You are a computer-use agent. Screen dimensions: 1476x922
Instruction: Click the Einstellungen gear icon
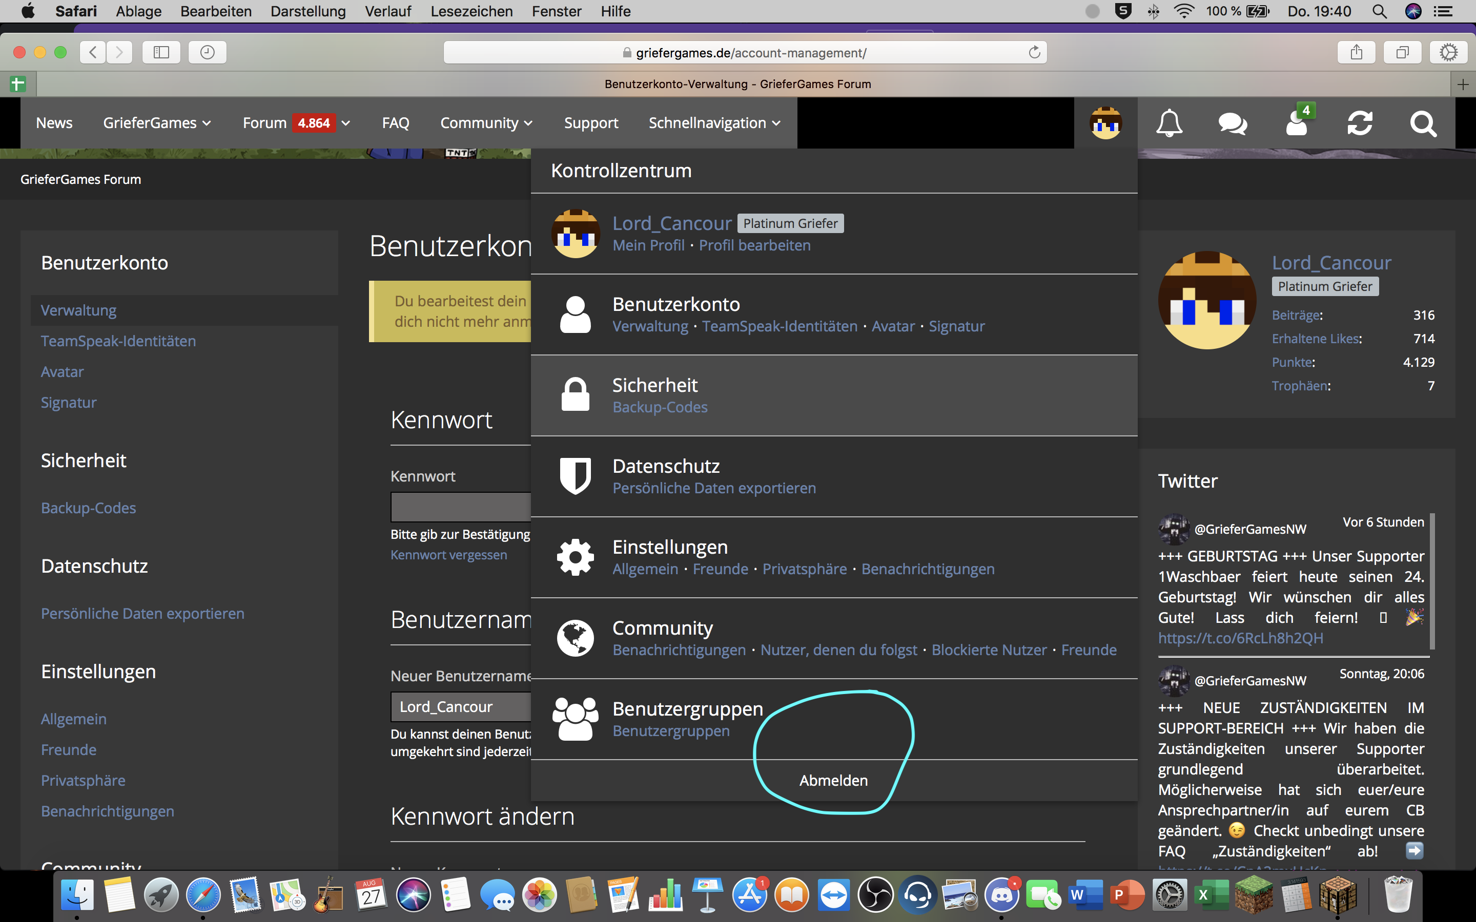575,557
